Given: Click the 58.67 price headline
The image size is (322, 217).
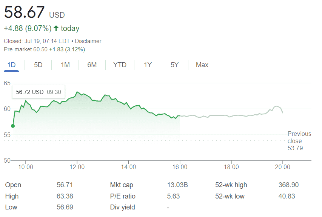Looking at the screenshot, I should tap(24, 12).
